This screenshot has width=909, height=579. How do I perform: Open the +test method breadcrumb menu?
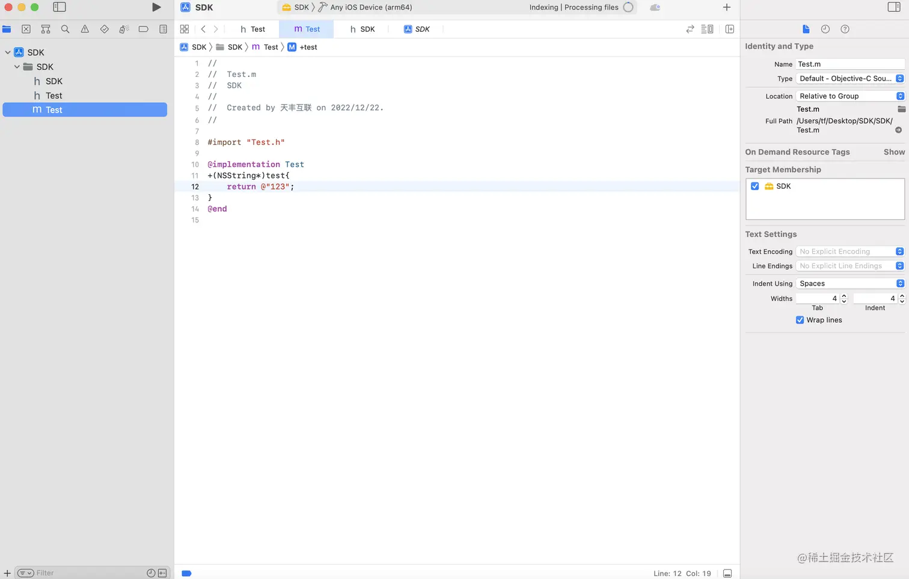click(x=302, y=47)
